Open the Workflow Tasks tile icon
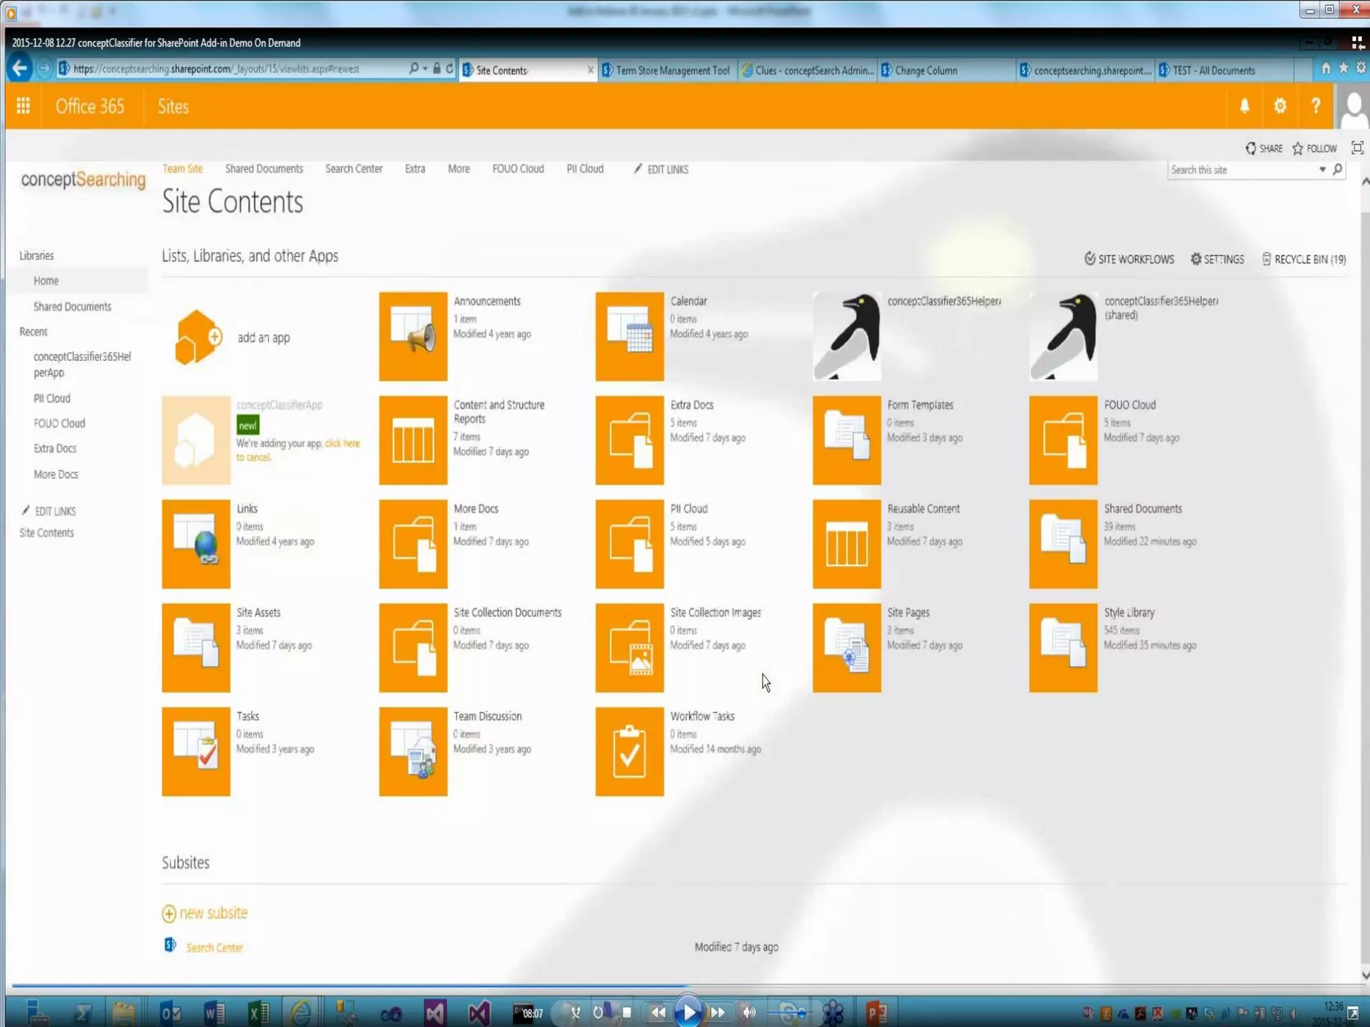Viewport: 1370px width, 1027px height. tap(629, 752)
